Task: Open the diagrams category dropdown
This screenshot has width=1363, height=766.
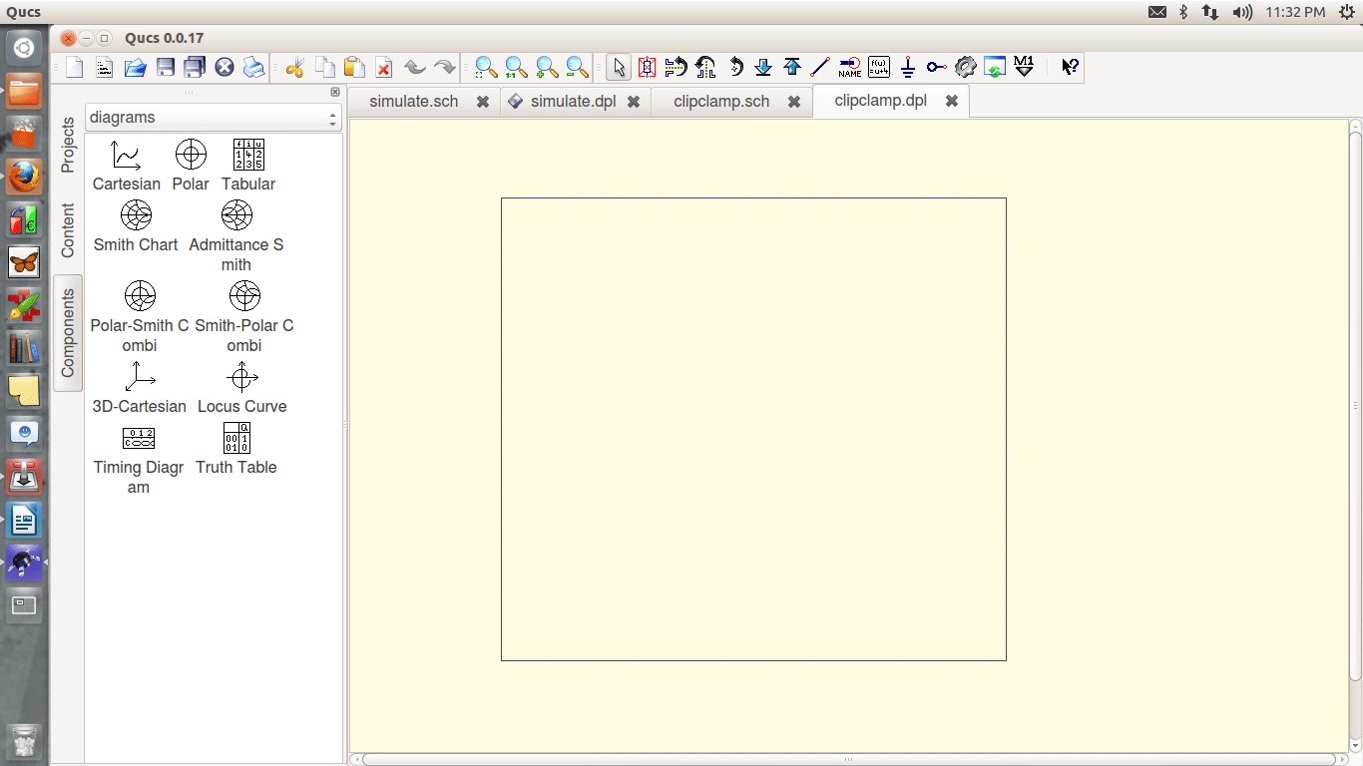Action: pos(213,118)
